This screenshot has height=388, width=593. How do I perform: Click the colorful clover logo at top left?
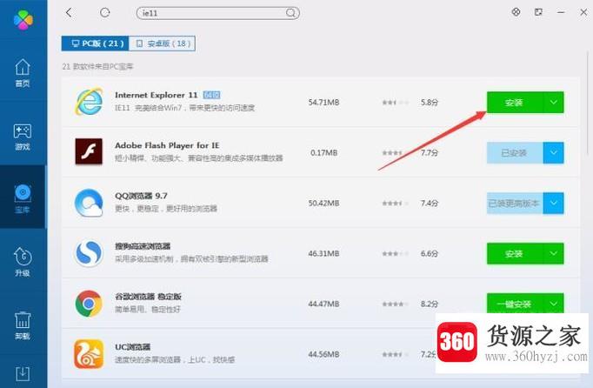point(23,20)
